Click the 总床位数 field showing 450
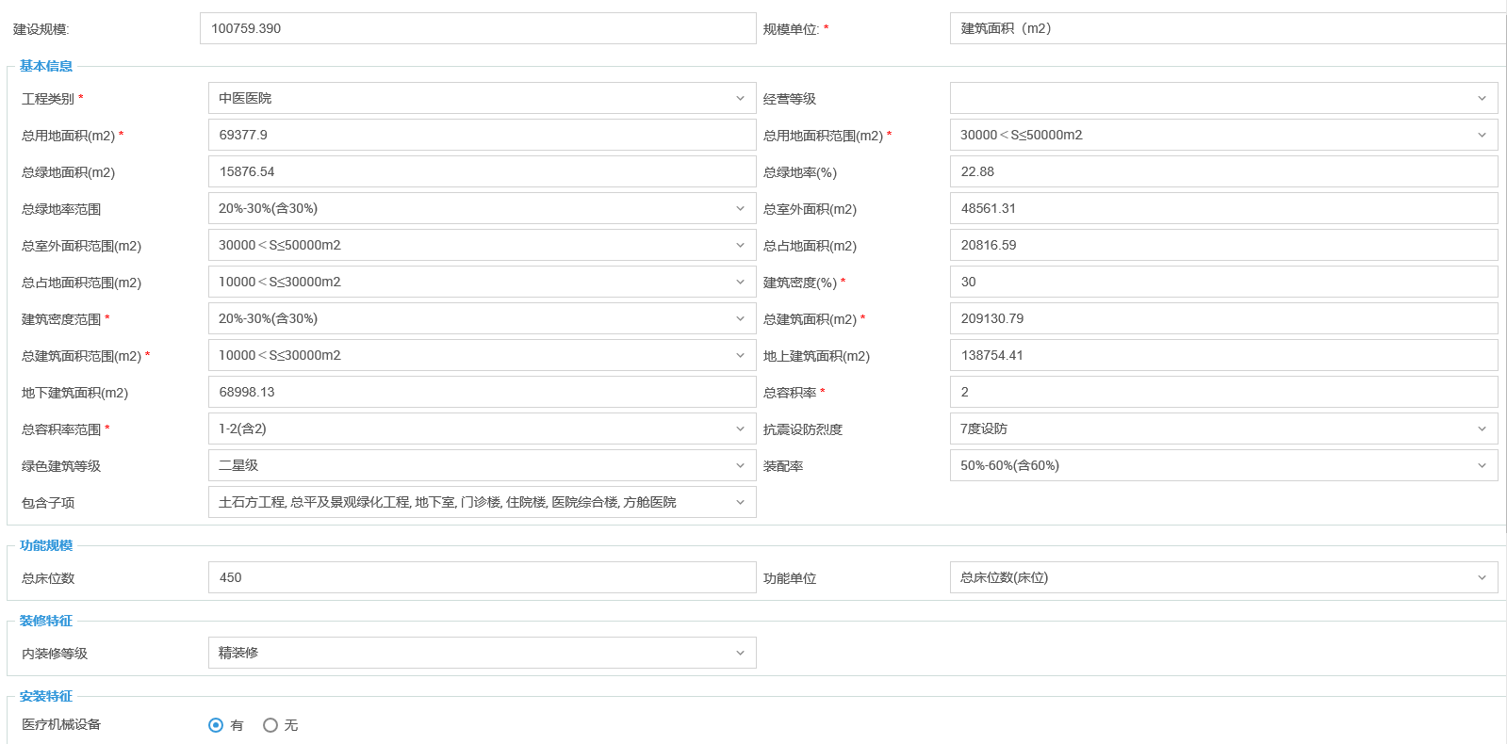This screenshot has height=744, width=1507. click(x=482, y=577)
